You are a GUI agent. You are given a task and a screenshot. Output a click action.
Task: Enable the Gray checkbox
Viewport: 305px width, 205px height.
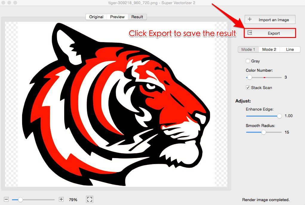(248, 61)
